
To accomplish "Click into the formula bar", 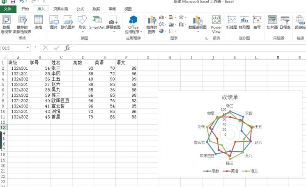I will click(x=190, y=48).
